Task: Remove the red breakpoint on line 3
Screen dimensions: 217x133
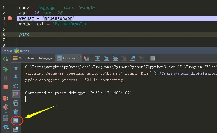Action: click(10, 18)
